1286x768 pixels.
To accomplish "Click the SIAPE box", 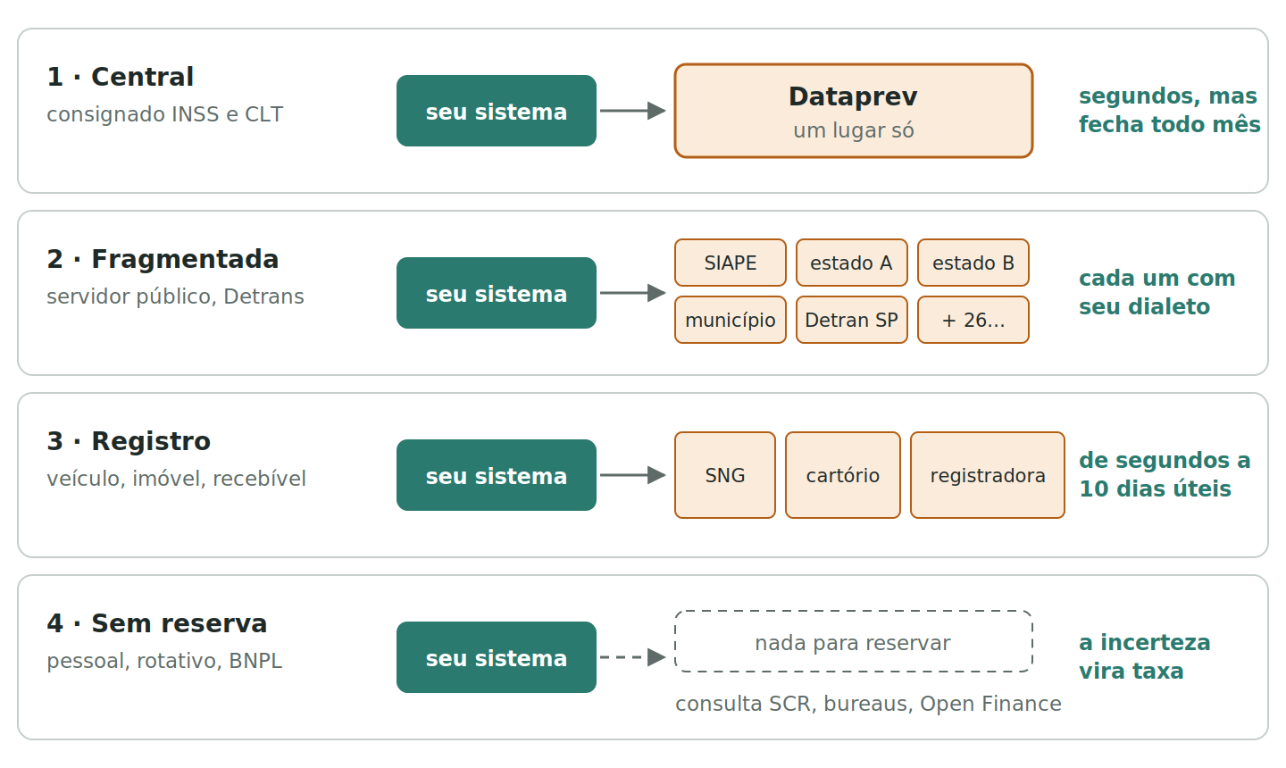I will (731, 263).
